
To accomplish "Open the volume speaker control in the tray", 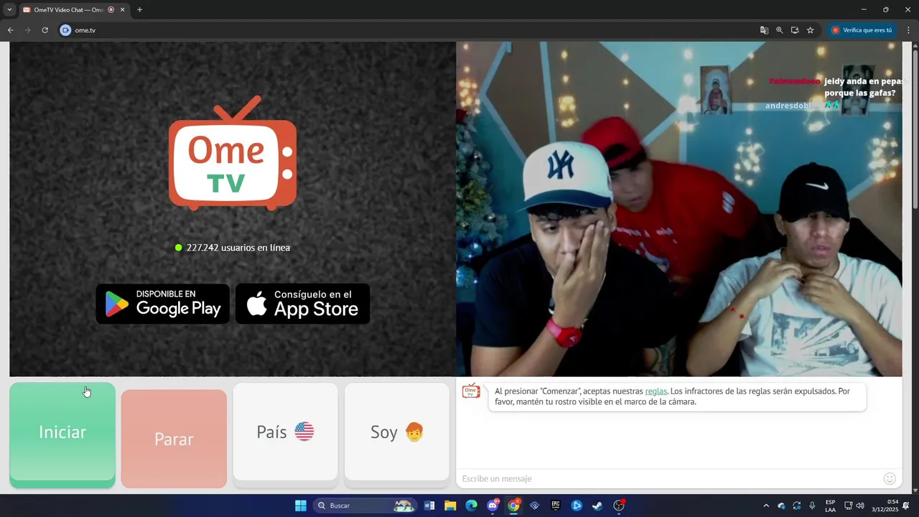I will (860, 506).
